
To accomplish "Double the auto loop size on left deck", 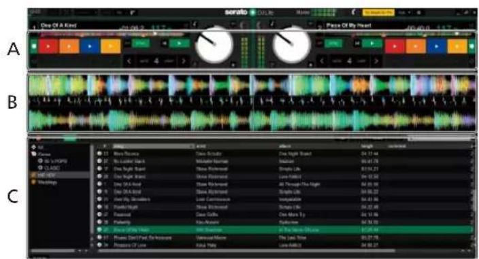I will coord(184,61).
